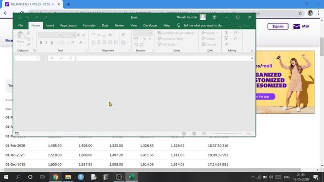Image resolution: width=324 pixels, height=182 pixels.
Task: Click Decrease Indent icon
Action: [x=110, y=42]
